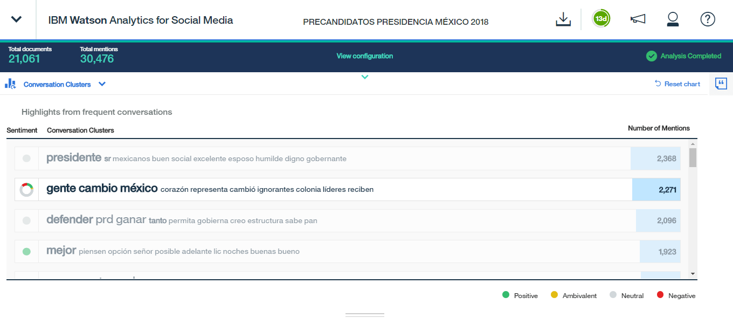Open the help question mark icon
The image size is (733, 318).
coord(707,19)
